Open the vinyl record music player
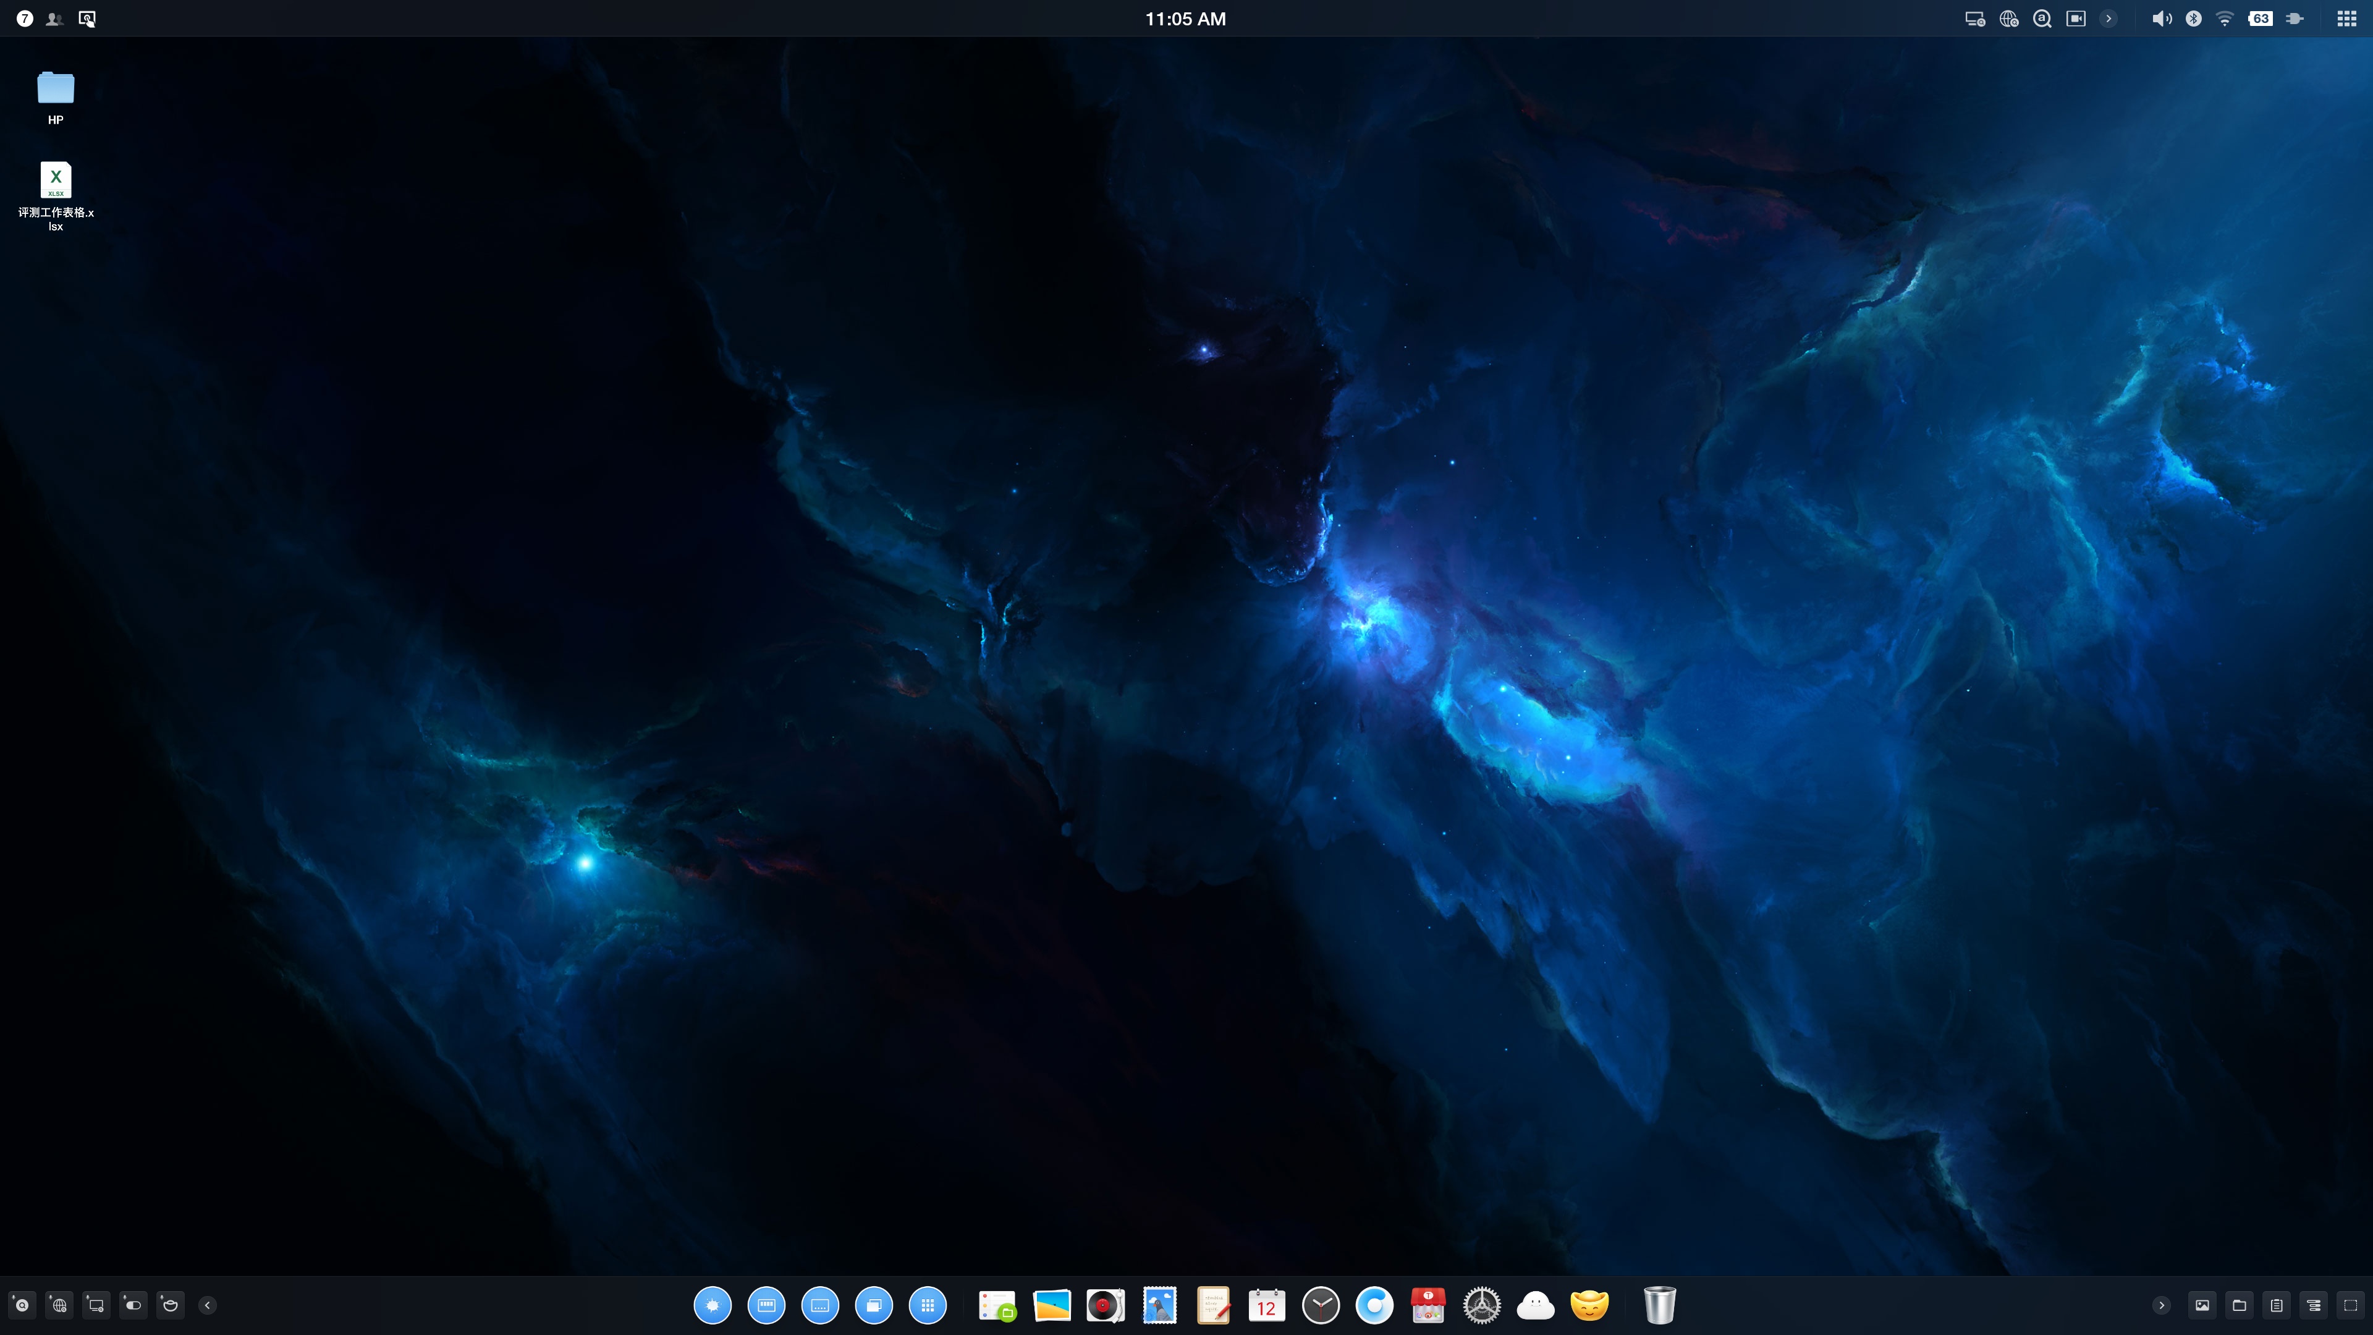The width and height of the screenshot is (2373, 1335). coord(1104,1305)
